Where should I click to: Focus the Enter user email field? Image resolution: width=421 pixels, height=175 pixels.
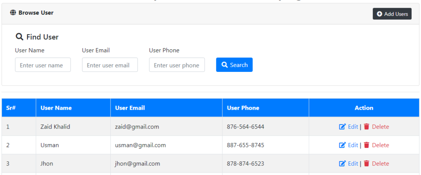tap(110, 64)
